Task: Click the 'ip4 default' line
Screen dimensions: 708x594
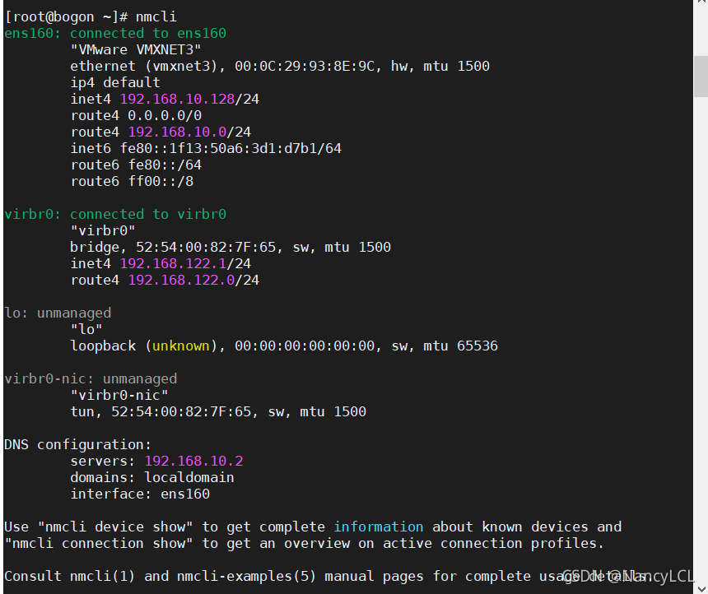Action: coord(115,82)
